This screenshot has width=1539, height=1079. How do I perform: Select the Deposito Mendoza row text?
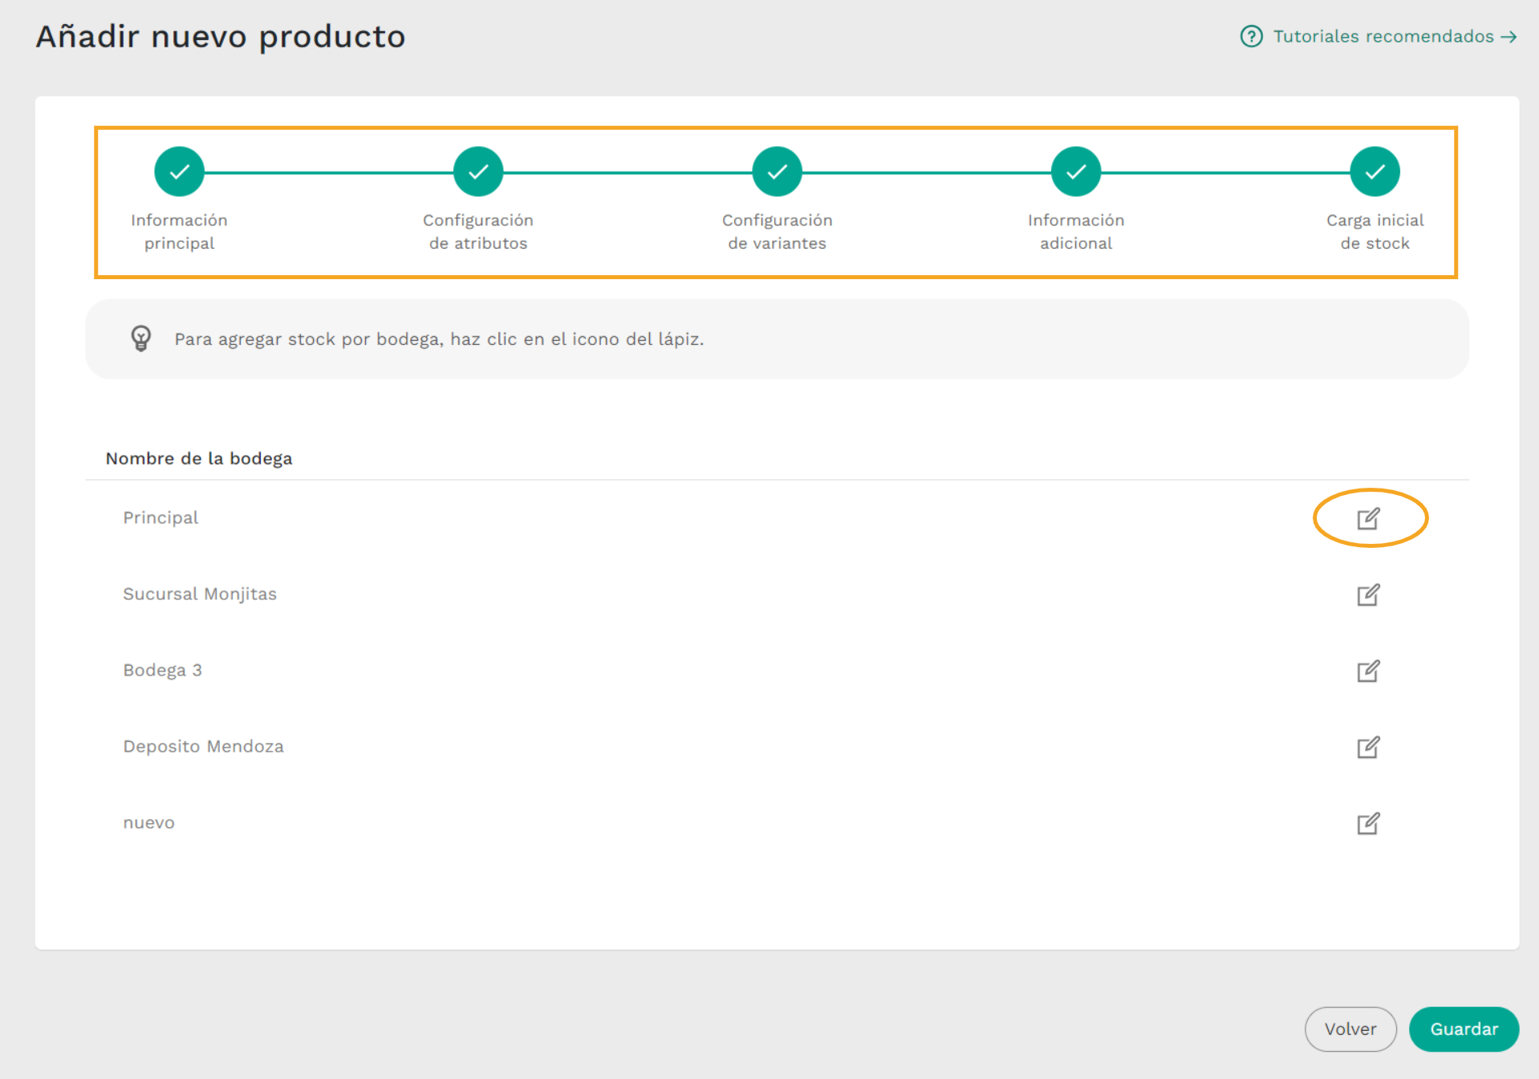coord(203,747)
